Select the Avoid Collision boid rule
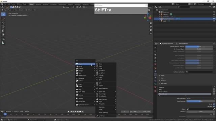The image size is (216, 121). click(x=185, y=92)
